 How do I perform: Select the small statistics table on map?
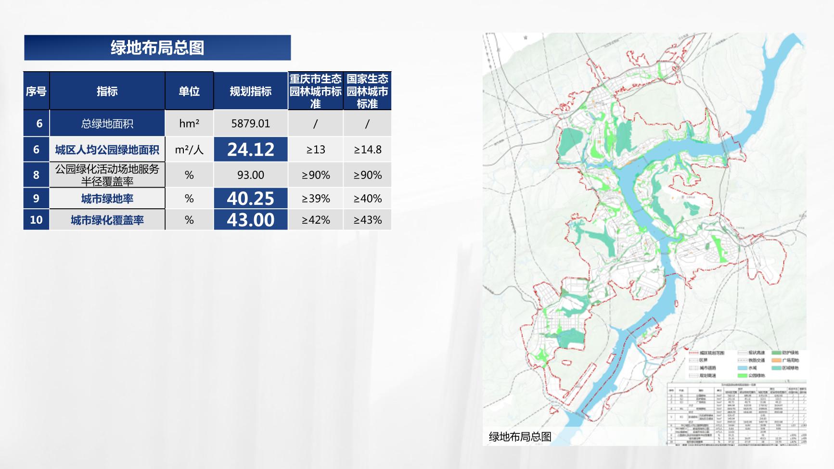point(736,413)
